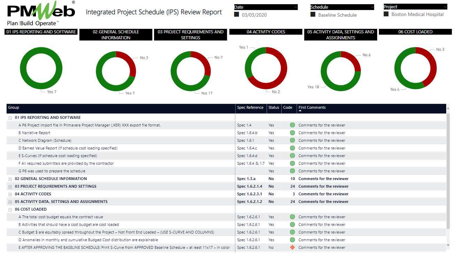
Task: Check the Baseline Schedule filter box
Action: tap(313, 15)
